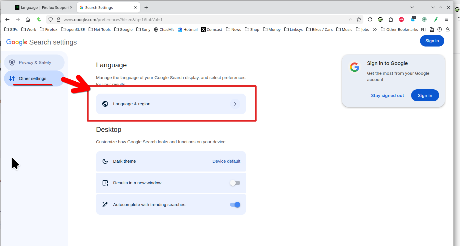Image resolution: width=460 pixels, height=246 pixels.
Task: Click the Dark theme setting row label
Action: pyautogui.click(x=125, y=161)
